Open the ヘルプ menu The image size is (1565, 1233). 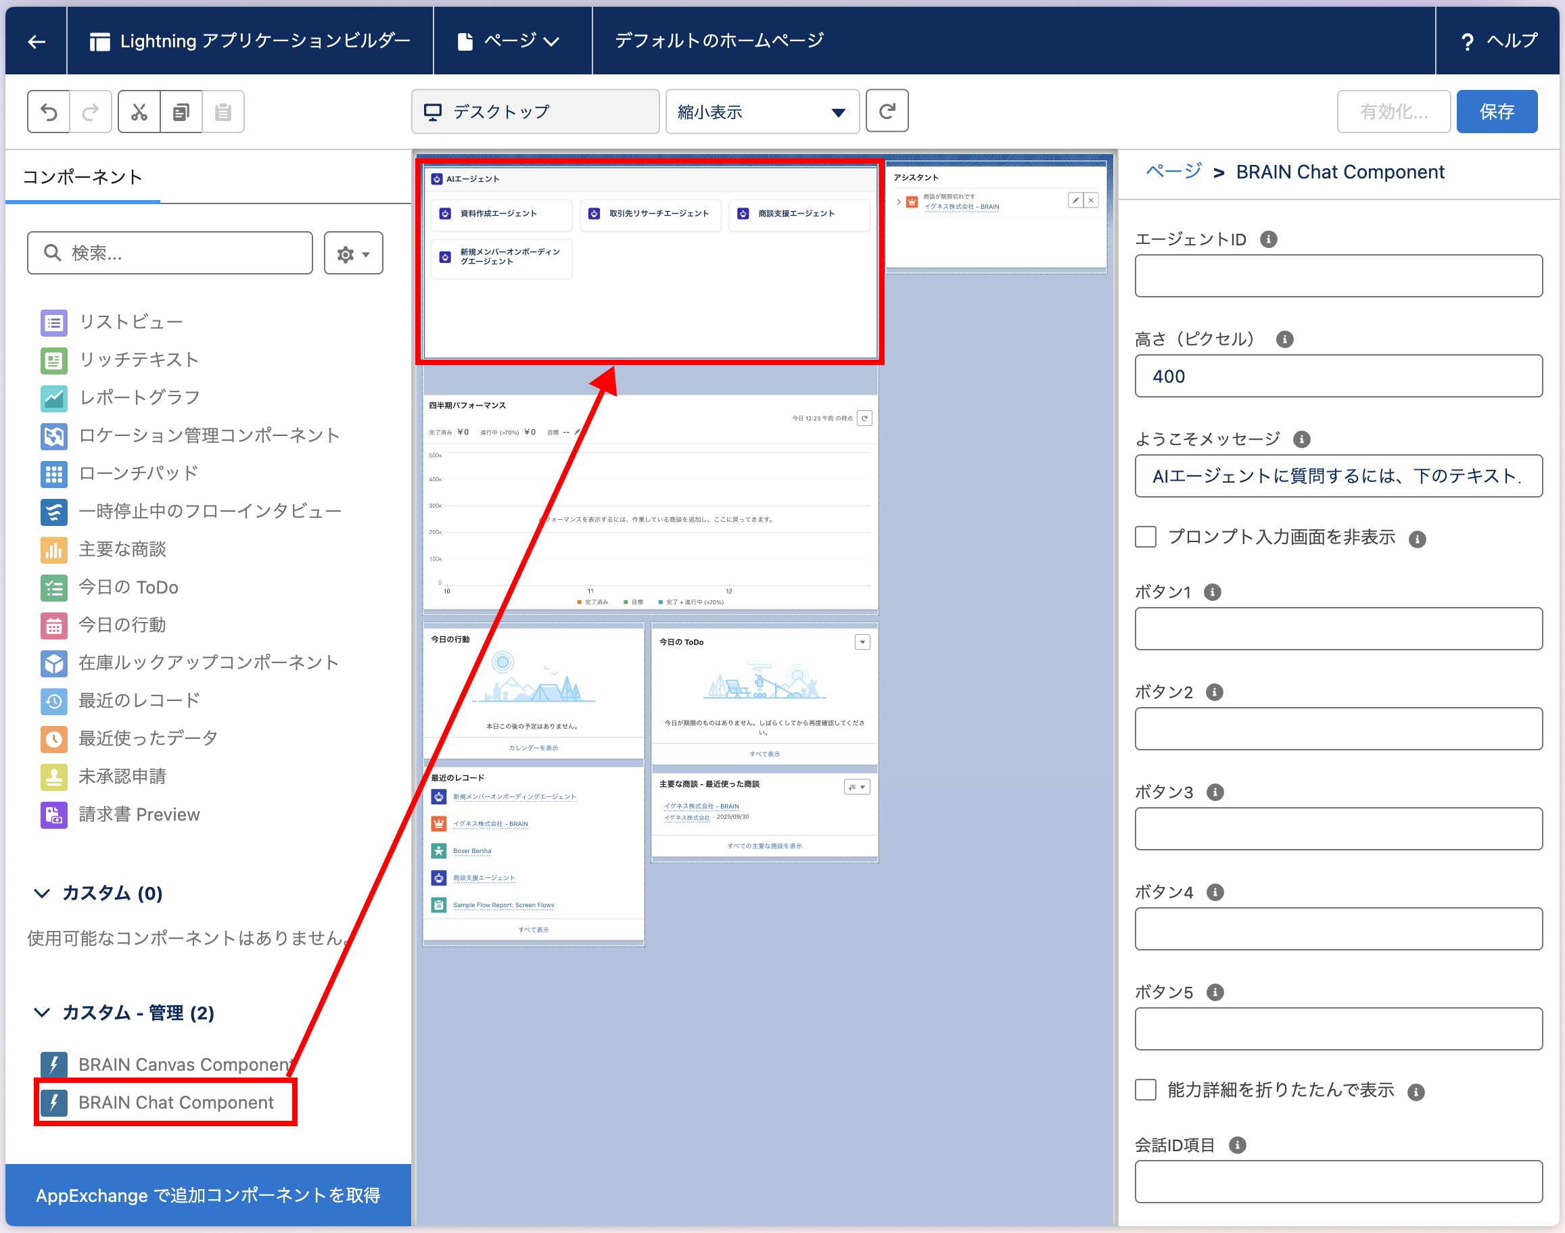pyautogui.click(x=1498, y=41)
